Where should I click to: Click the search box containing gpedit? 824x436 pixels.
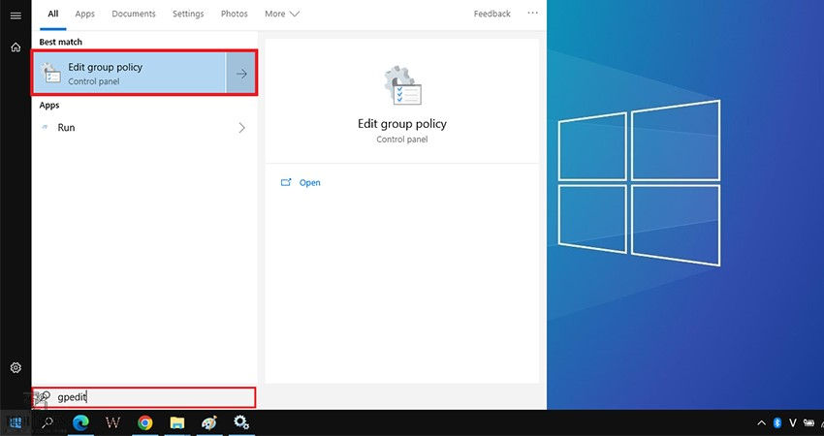(x=144, y=397)
